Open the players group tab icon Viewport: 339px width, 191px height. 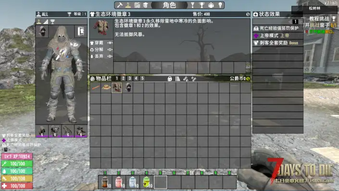pos(211,5)
